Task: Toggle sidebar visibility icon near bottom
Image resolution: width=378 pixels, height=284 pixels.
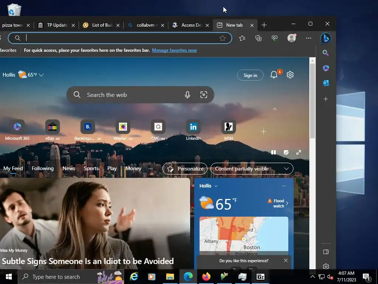Action: click(x=326, y=252)
